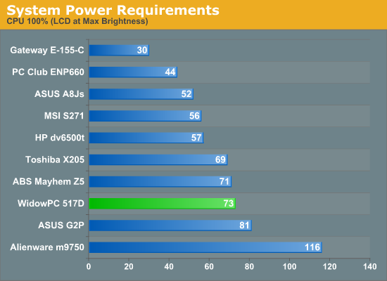The image size is (387, 281).
Task: Select the Toshiba X205 label
Action: point(55,159)
